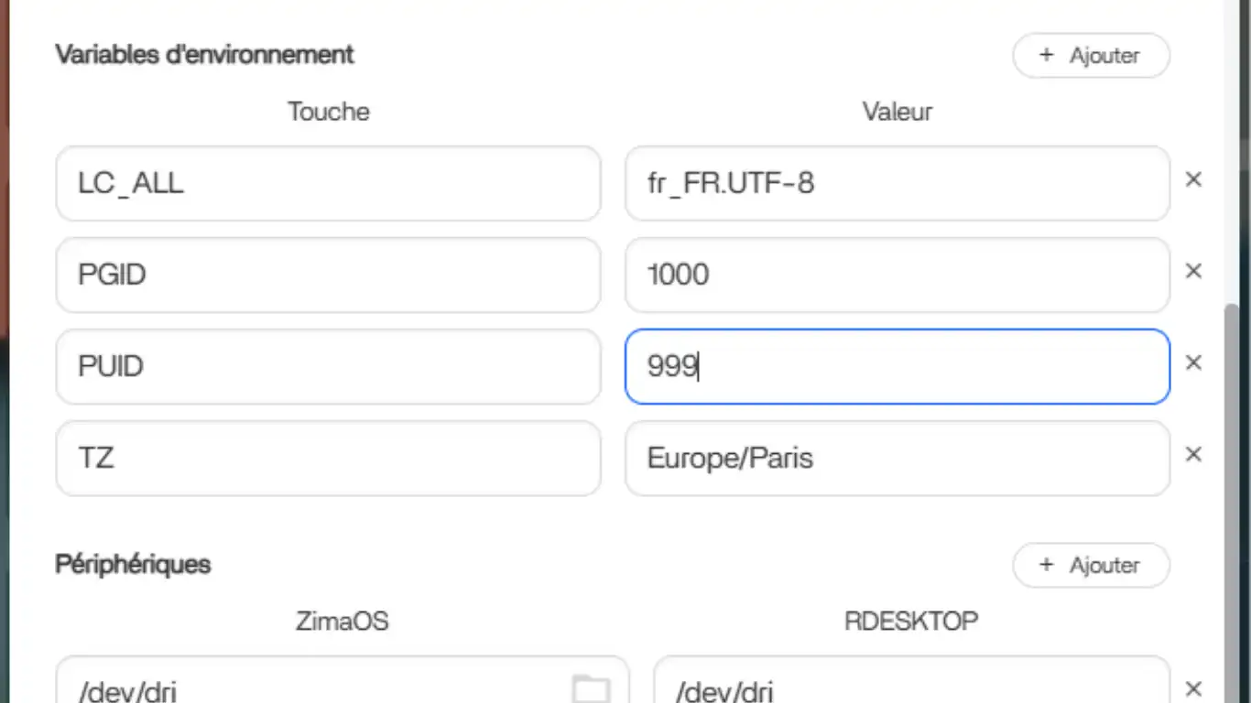Click the PUID key input

tap(328, 366)
